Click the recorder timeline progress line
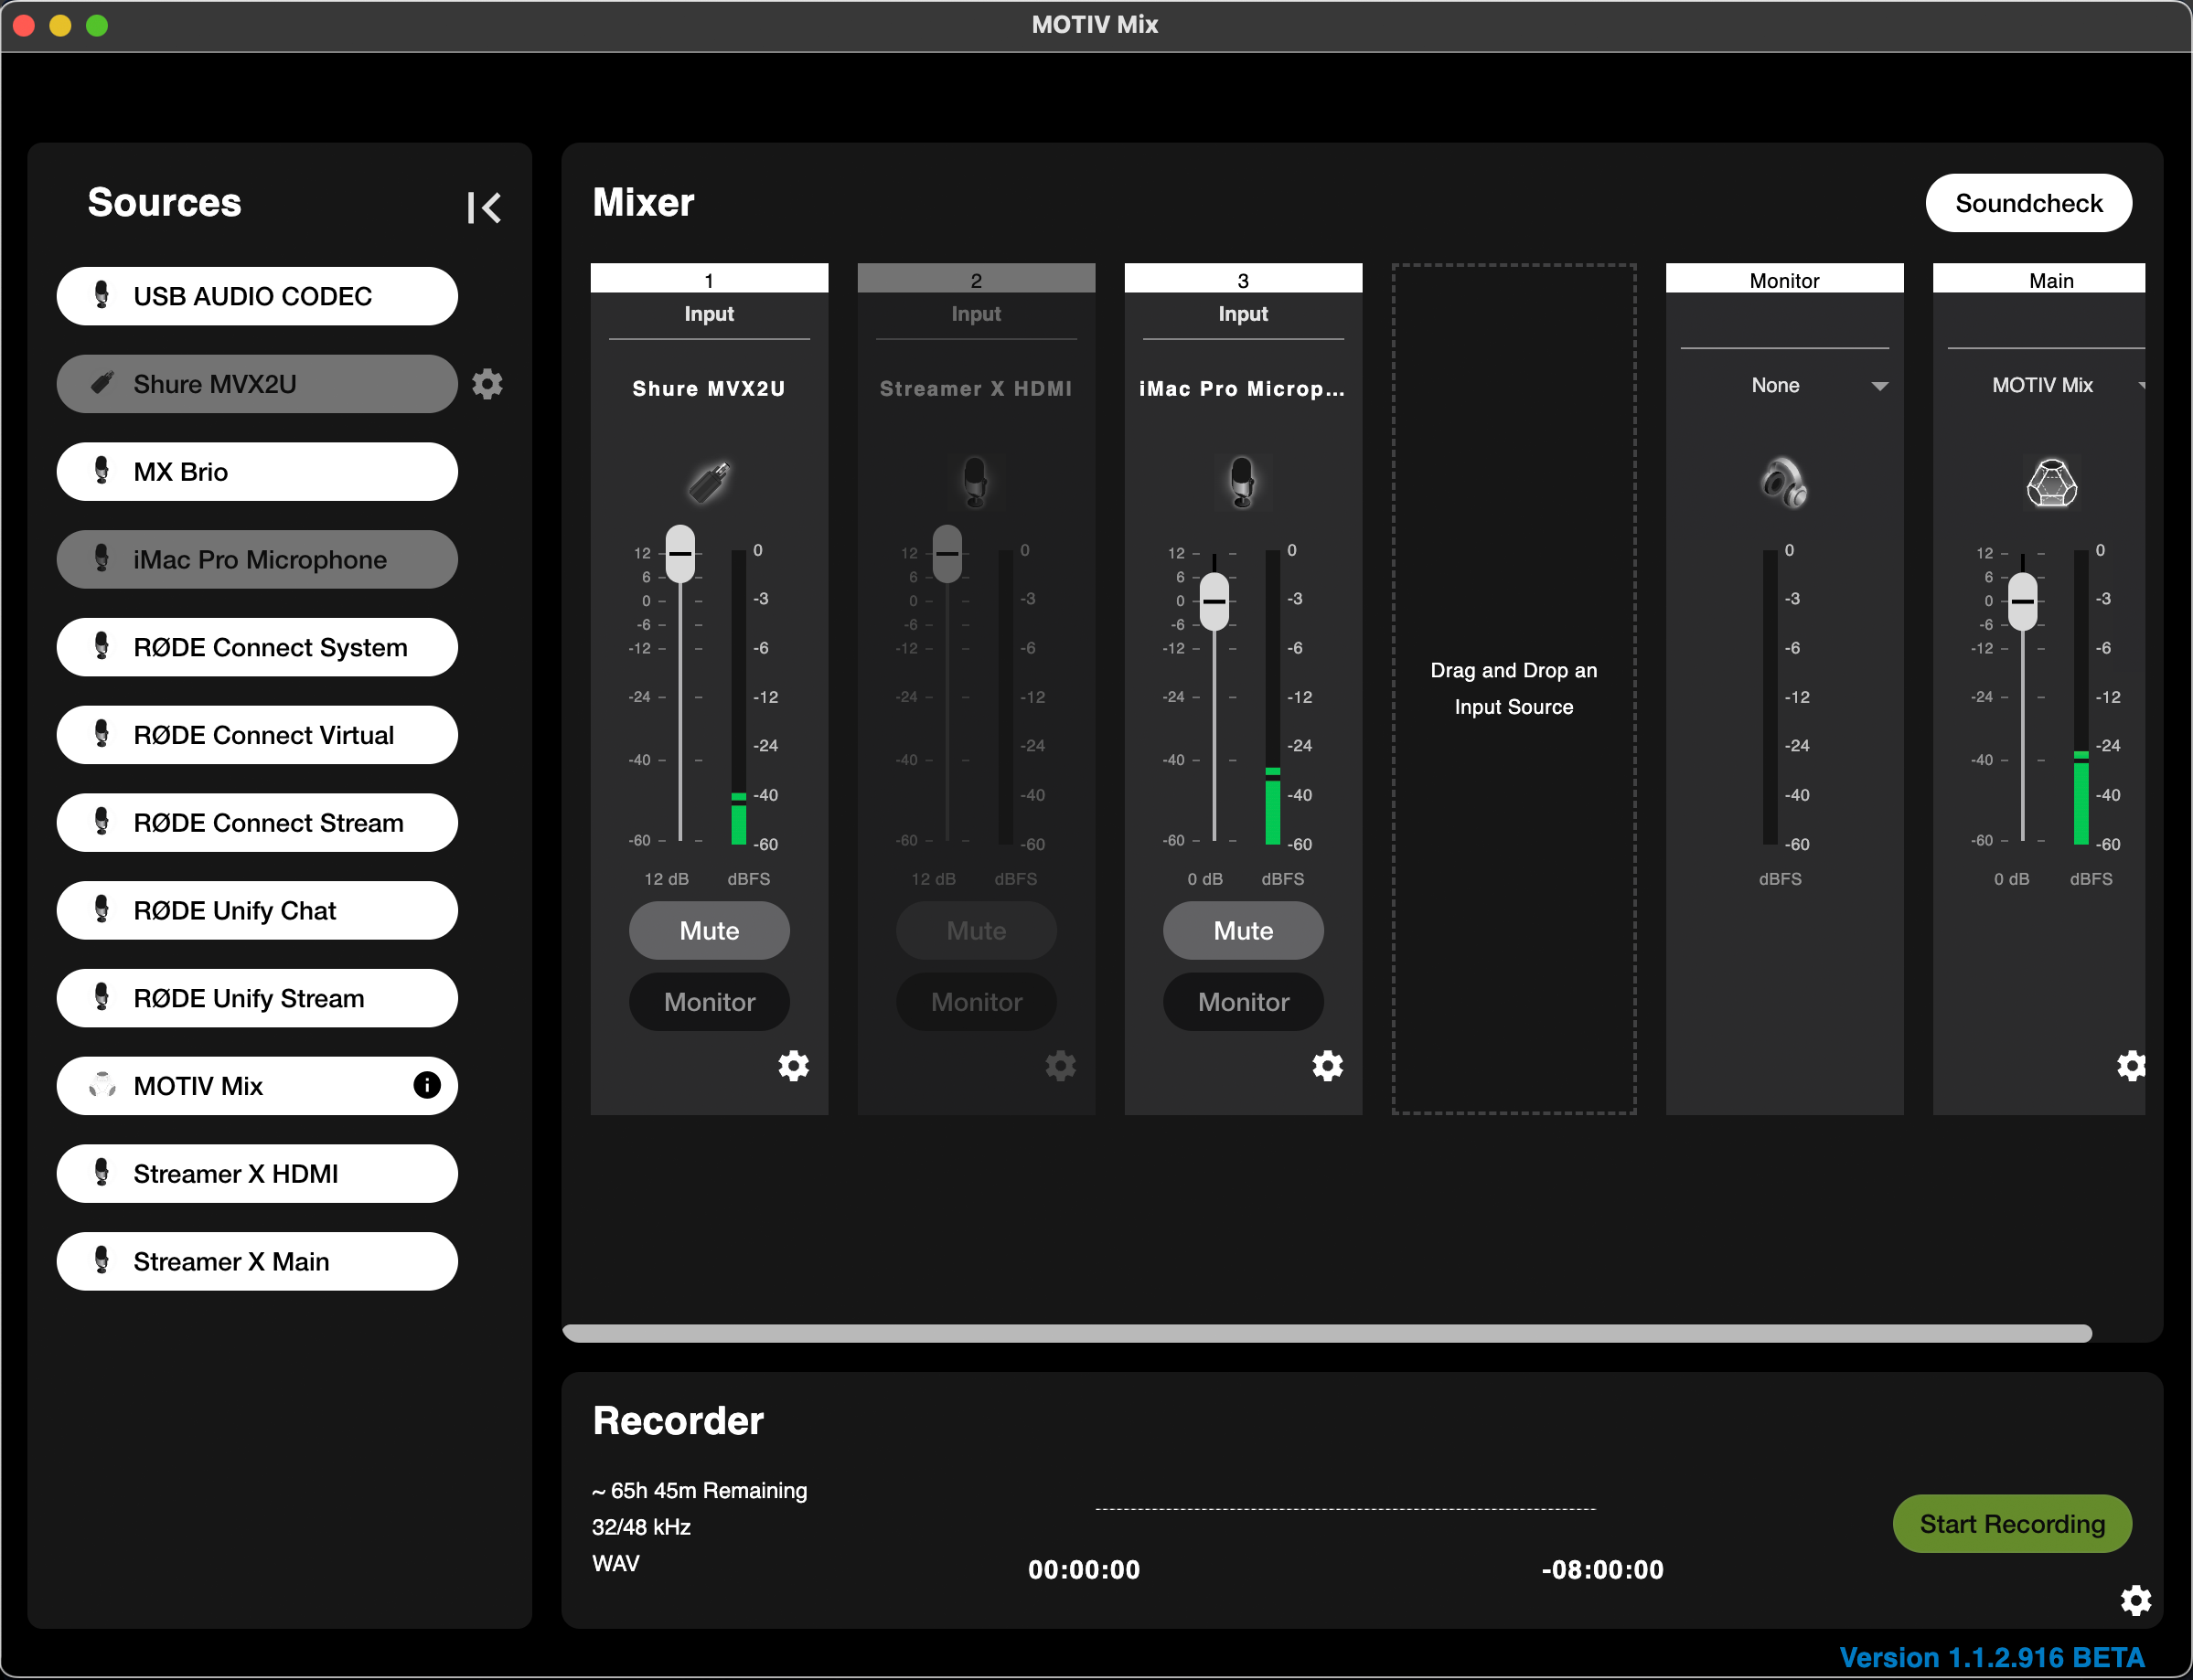Image resolution: width=2193 pixels, height=1680 pixels. pos(1344,1508)
